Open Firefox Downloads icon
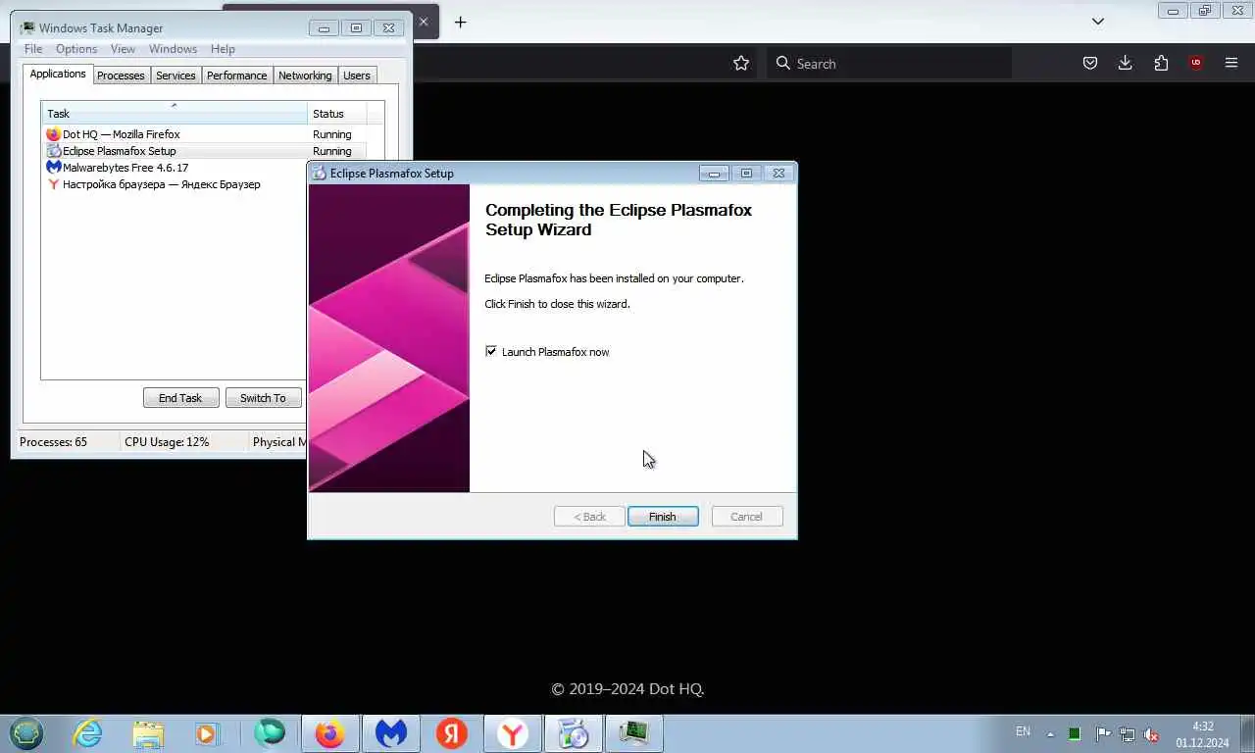Viewport: 1255px width, 753px height. (1125, 63)
